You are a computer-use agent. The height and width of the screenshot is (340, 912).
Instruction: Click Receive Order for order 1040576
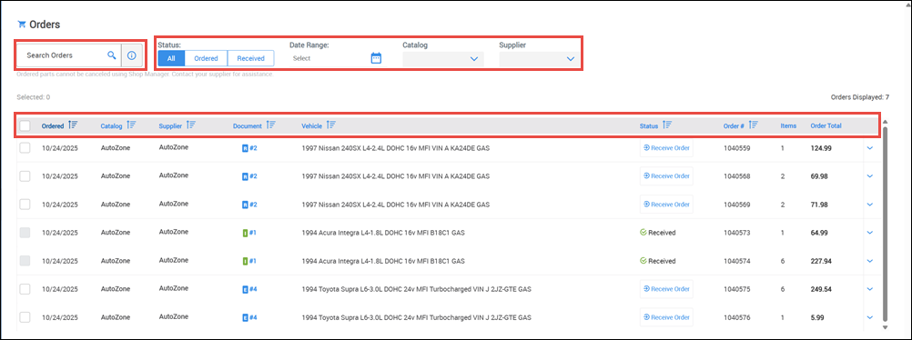click(x=666, y=317)
